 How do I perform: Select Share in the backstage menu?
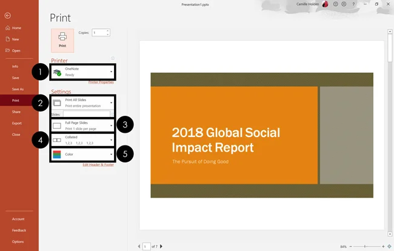pyautogui.click(x=16, y=112)
